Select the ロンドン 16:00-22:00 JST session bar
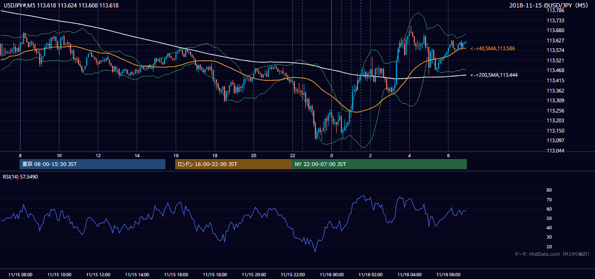 click(x=233, y=164)
